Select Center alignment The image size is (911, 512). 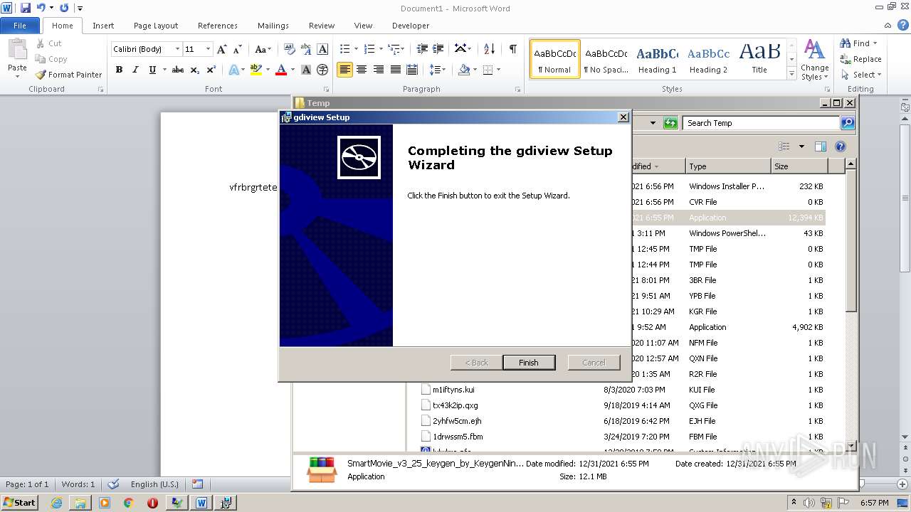coord(362,70)
